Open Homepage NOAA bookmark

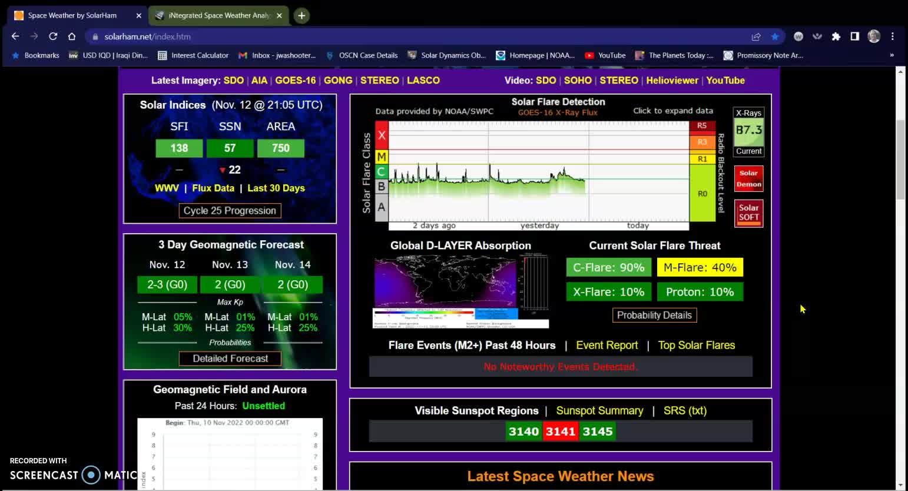(x=535, y=55)
